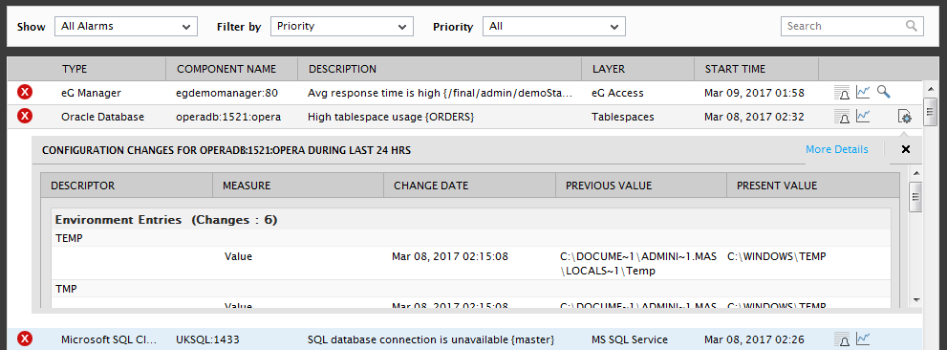Click the critical alarm icon for Oracle Database
The image size is (947, 350).
[25, 116]
